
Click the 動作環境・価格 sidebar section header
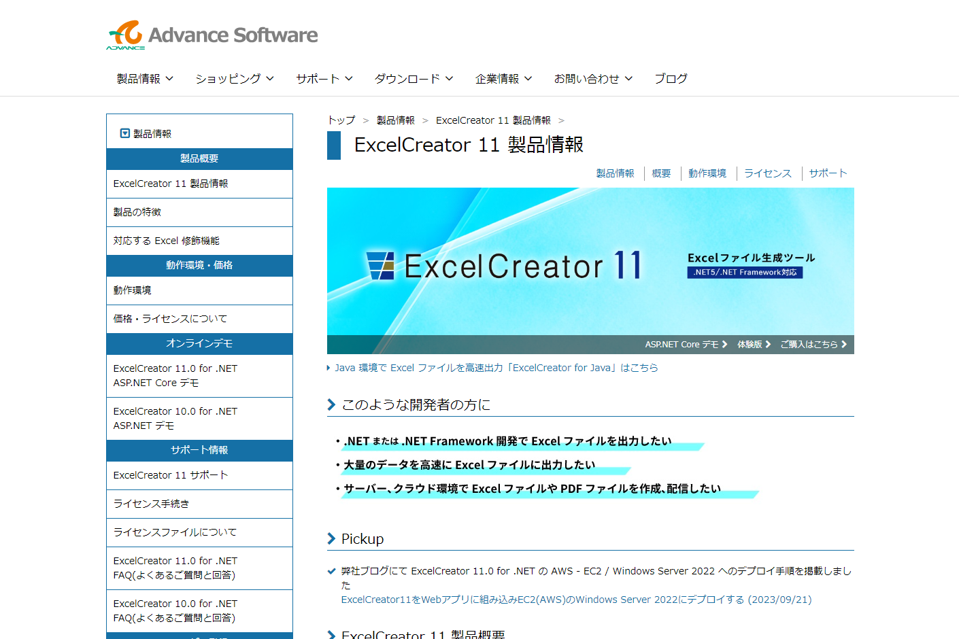coord(199,265)
